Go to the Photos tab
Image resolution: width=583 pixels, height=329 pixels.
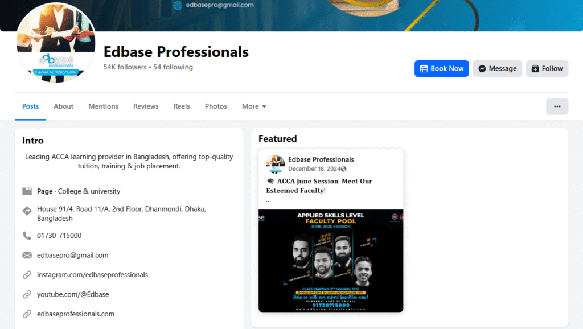tap(216, 106)
